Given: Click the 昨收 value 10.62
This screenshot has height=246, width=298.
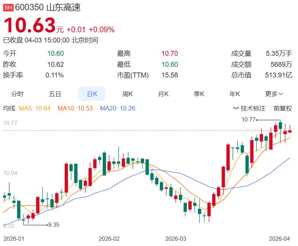Looking at the screenshot, I should click(56, 65).
